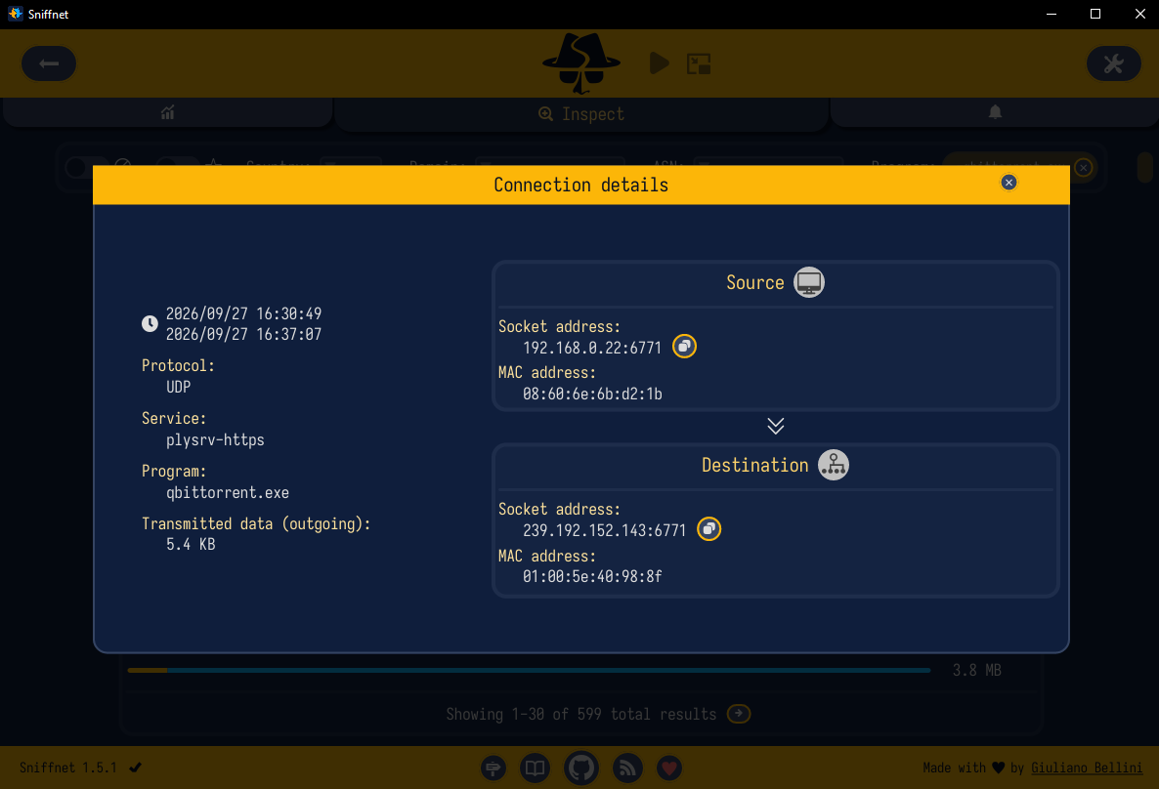Select the Inspect tab

[x=581, y=114]
